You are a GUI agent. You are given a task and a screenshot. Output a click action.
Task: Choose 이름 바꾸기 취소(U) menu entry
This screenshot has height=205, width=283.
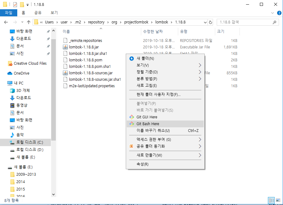pyautogui.click(x=165, y=130)
